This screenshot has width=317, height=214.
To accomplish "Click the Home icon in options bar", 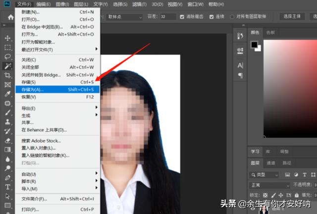I will point(10,16).
